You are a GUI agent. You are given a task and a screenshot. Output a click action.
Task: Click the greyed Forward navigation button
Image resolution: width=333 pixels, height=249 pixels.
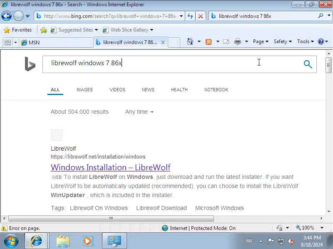[x=18, y=16]
